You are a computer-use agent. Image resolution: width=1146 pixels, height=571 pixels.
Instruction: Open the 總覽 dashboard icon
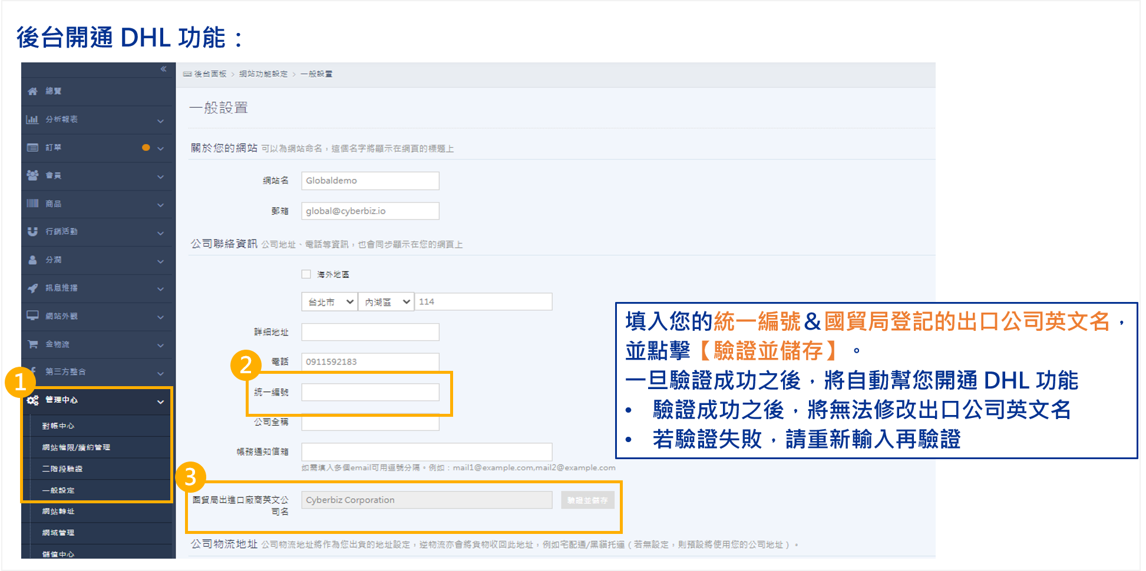tap(32, 91)
